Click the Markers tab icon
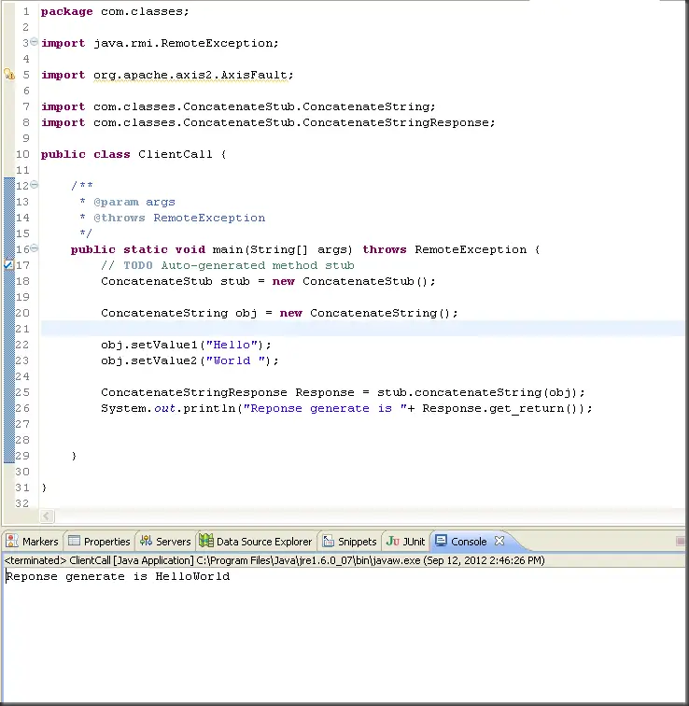The width and height of the screenshot is (689, 706). (12, 541)
